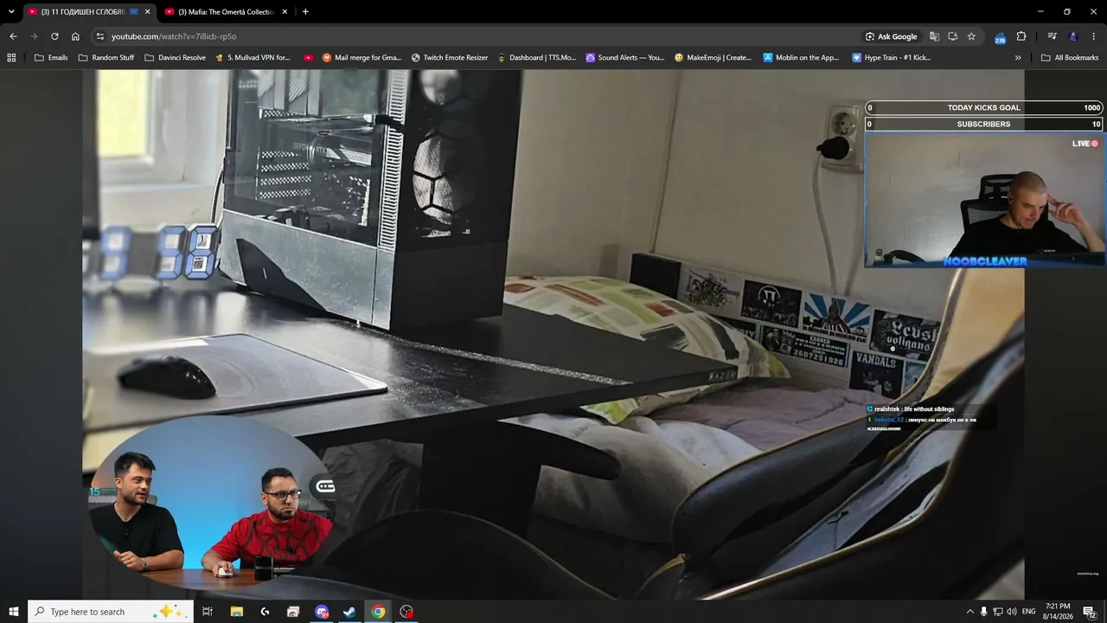This screenshot has height=623, width=1107.
Task: Open the MakeEmoji bookmark
Action: (713, 58)
